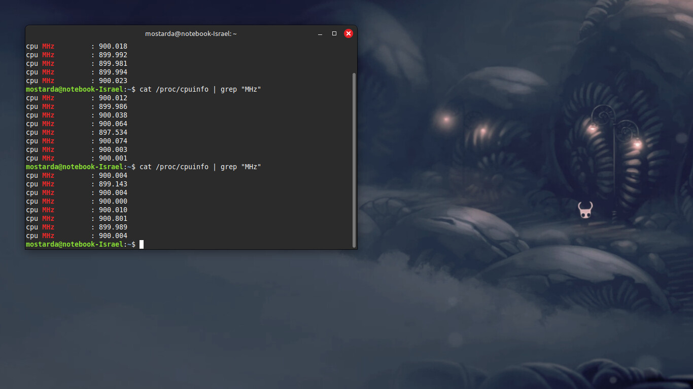
Task: Click the value 899.992
Action: click(x=113, y=55)
